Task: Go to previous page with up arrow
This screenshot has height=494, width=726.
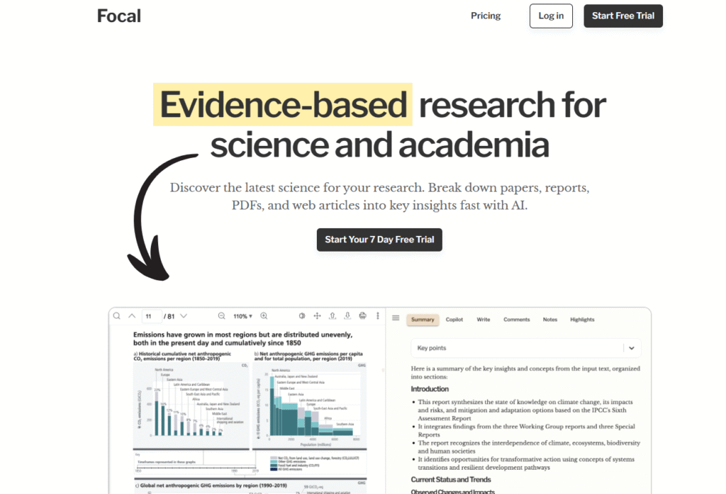Action: click(x=132, y=316)
